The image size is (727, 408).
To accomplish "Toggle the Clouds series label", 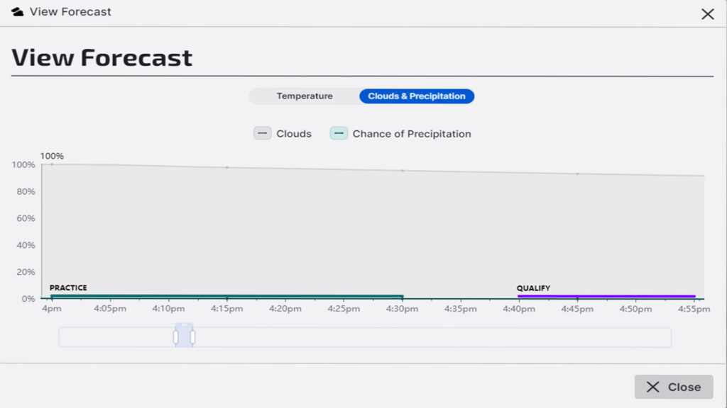I will tap(294, 133).
